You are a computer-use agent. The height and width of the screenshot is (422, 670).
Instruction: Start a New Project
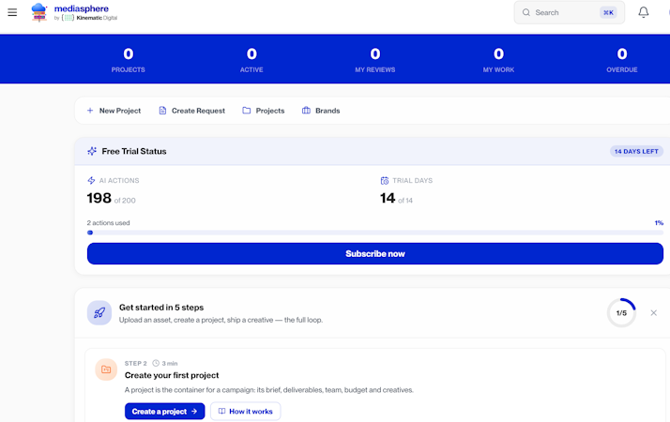tap(114, 111)
